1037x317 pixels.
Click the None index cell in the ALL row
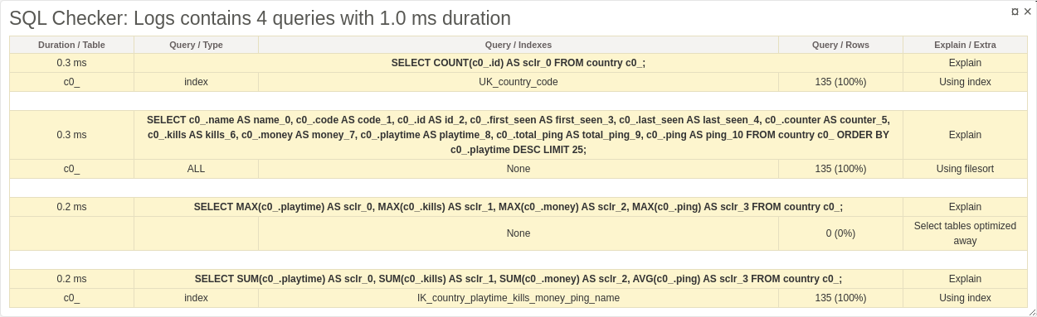(518, 169)
